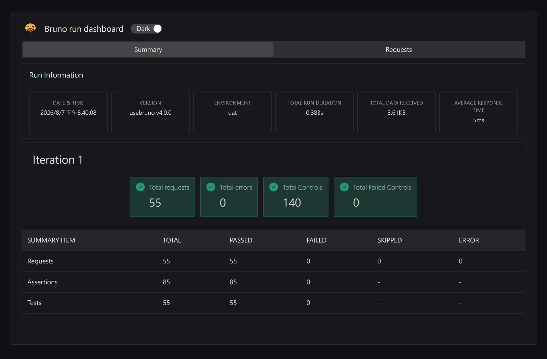Click the Assertions total value 85
The image size is (547, 359).
pyautogui.click(x=166, y=282)
